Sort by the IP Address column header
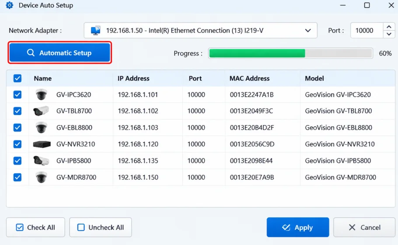The height and width of the screenshot is (245, 398). coord(133,78)
